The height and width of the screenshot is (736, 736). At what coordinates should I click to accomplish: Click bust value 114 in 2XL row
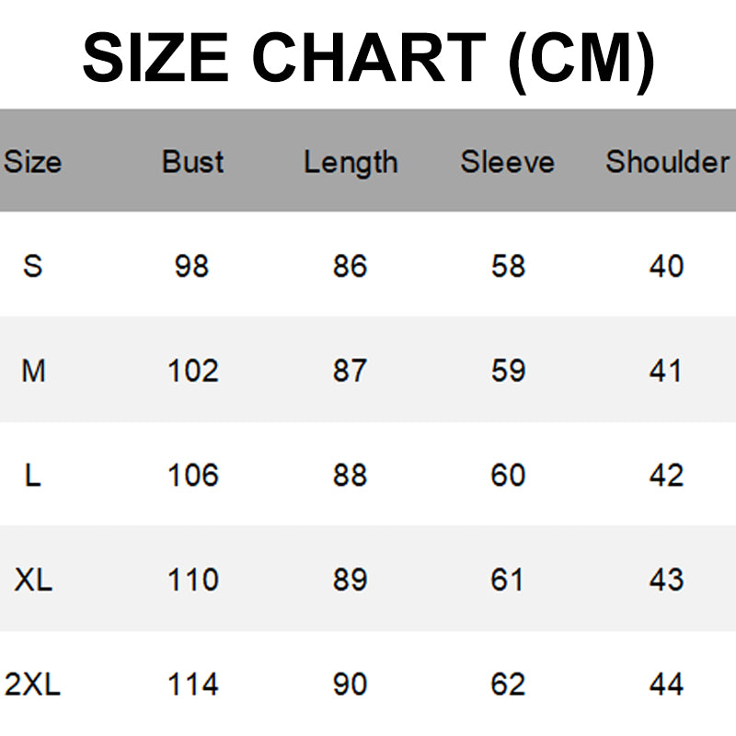coord(193,684)
